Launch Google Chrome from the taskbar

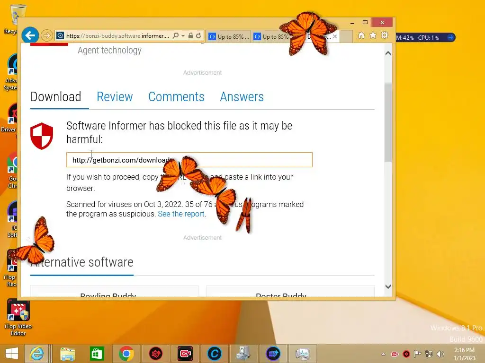coord(126,354)
